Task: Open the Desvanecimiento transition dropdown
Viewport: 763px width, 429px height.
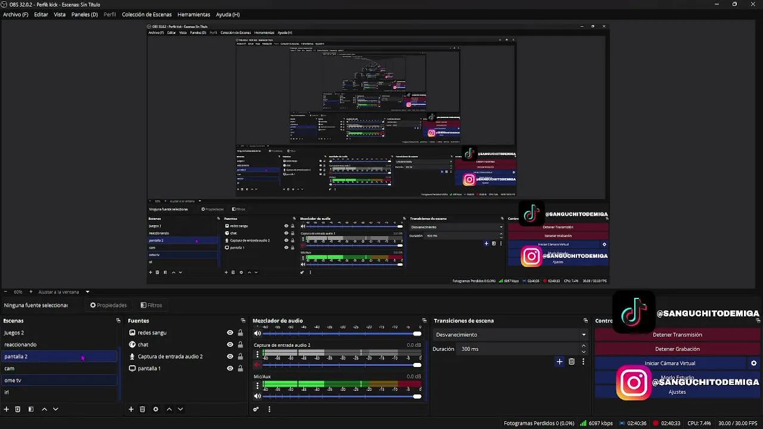Action: [x=510, y=334]
